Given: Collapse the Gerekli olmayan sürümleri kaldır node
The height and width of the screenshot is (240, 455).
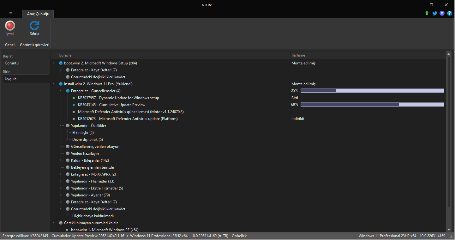Looking at the screenshot, I should (54, 223).
